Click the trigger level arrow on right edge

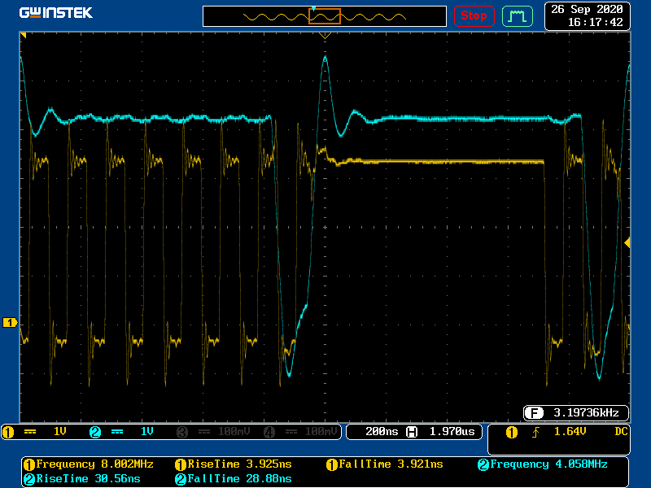coord(627,243)
